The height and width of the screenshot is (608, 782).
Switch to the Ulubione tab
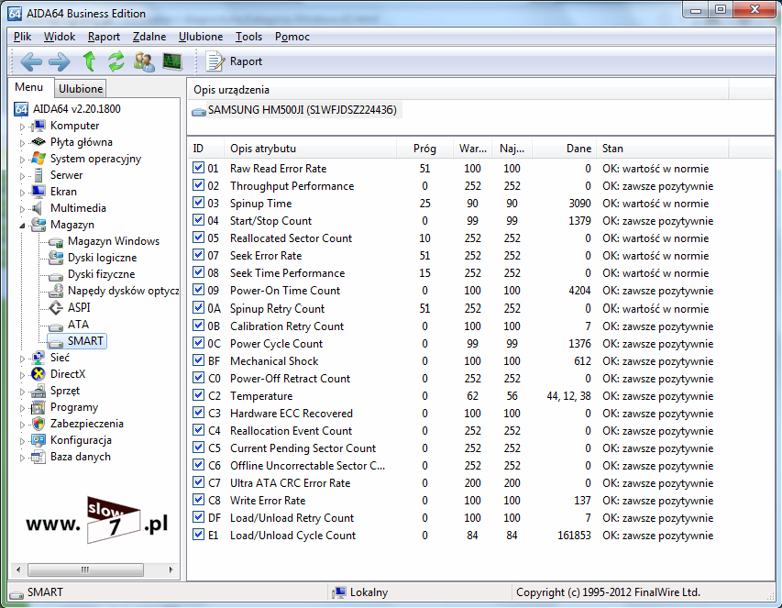point(81,89)
